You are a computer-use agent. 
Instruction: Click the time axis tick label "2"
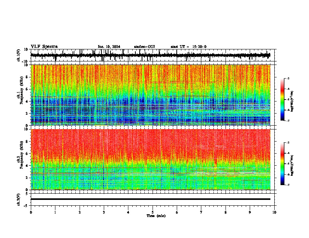click(80, 212)
